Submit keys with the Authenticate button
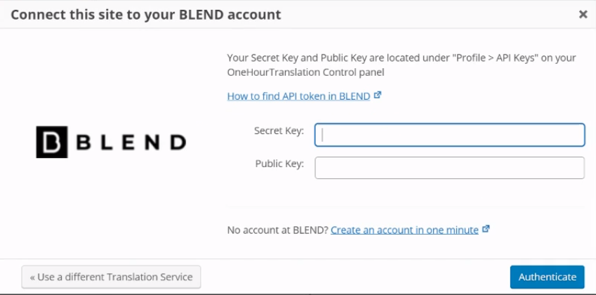 pos(548,277)
